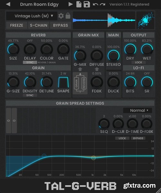
Task: Click the 49.77% SIZE value
Action: point(13,41)
